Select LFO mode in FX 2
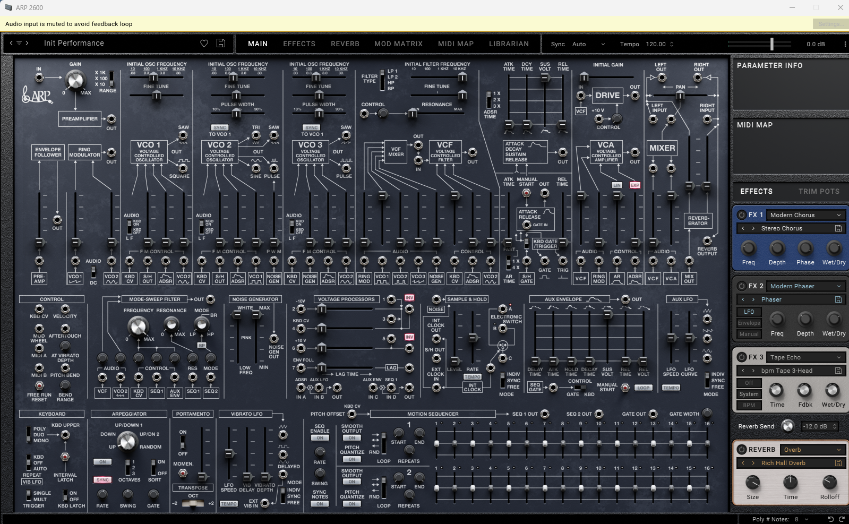Screen dimensions: 849x524 click(749, 312)
